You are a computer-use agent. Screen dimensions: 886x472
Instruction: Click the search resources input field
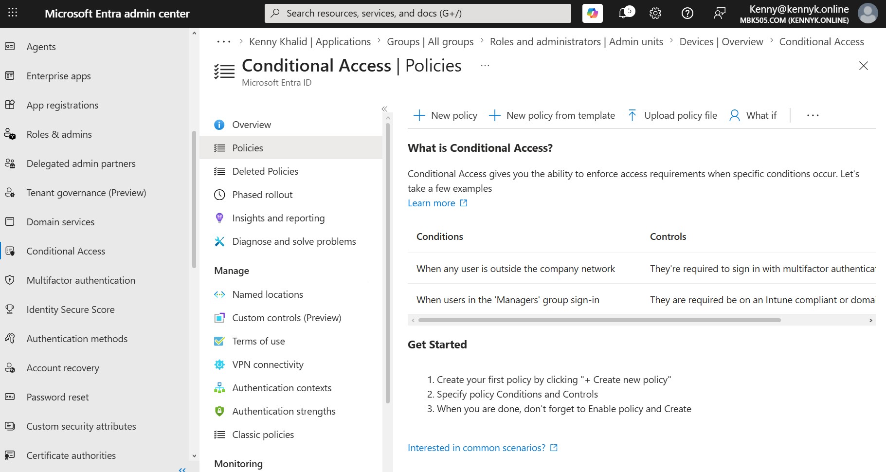[418, 13]
